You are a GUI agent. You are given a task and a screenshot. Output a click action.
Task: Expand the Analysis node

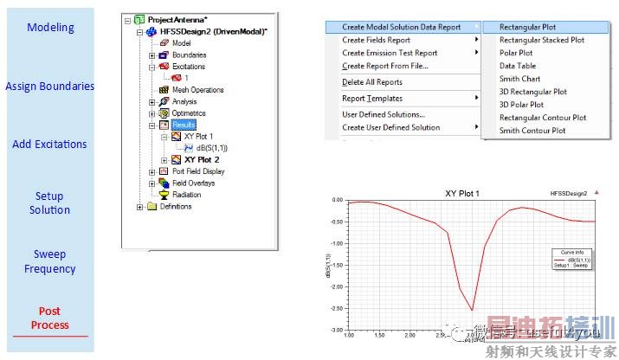(152, 102)
